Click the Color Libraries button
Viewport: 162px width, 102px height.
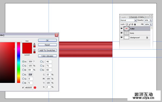pos(48,56)
